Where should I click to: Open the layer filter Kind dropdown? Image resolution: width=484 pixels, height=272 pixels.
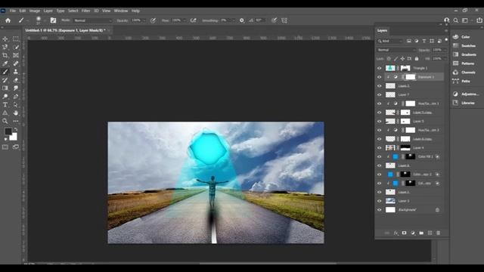(x=390, y=41)
